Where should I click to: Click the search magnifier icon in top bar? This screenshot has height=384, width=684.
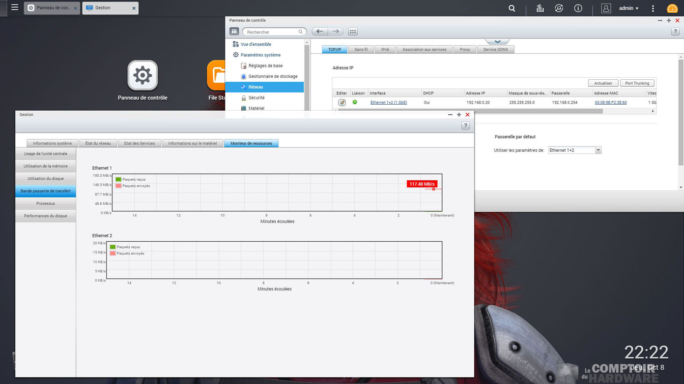pos(512,8)
